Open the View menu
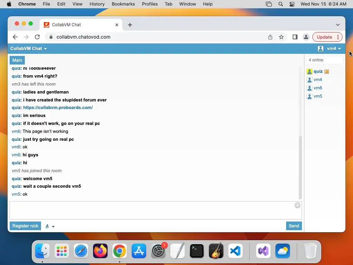 [x=78, y=4]
